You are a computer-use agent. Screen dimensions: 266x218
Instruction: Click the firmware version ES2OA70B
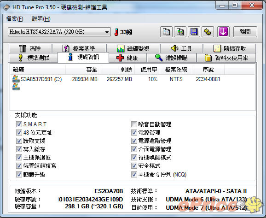pos(109,191)
